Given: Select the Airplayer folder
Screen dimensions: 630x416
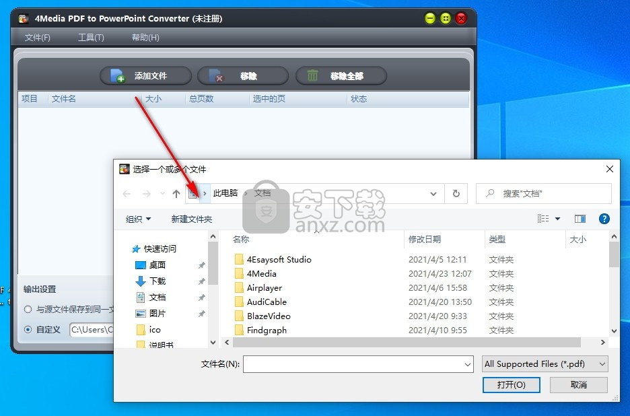Looking at the screenshot, I should tap(265, 288).
